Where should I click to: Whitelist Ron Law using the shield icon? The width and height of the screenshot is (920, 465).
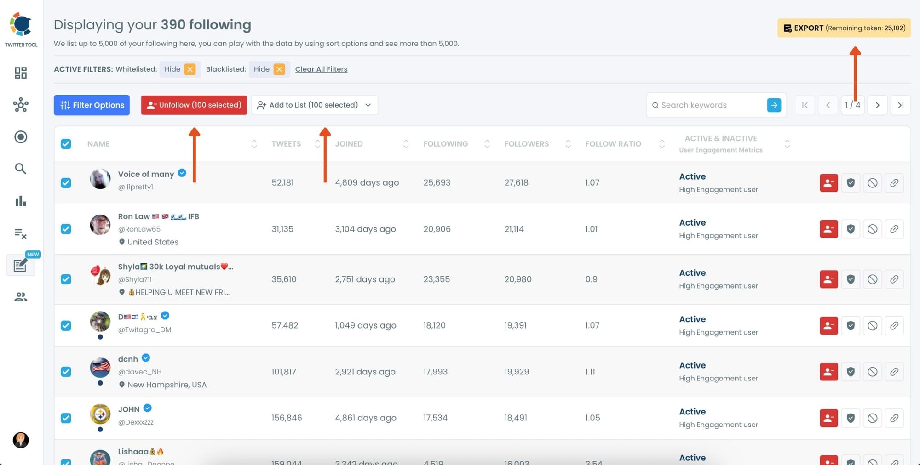[x=851, y=229]
